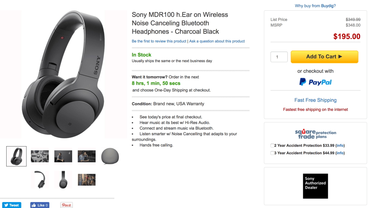Click the quantity input field
The image size is (368, 208).
[279, 57]
